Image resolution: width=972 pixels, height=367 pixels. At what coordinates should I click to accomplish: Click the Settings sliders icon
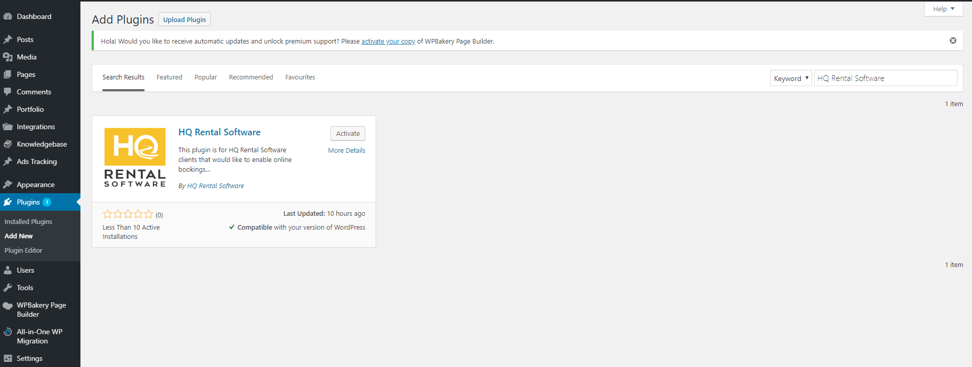click(8, 358)
